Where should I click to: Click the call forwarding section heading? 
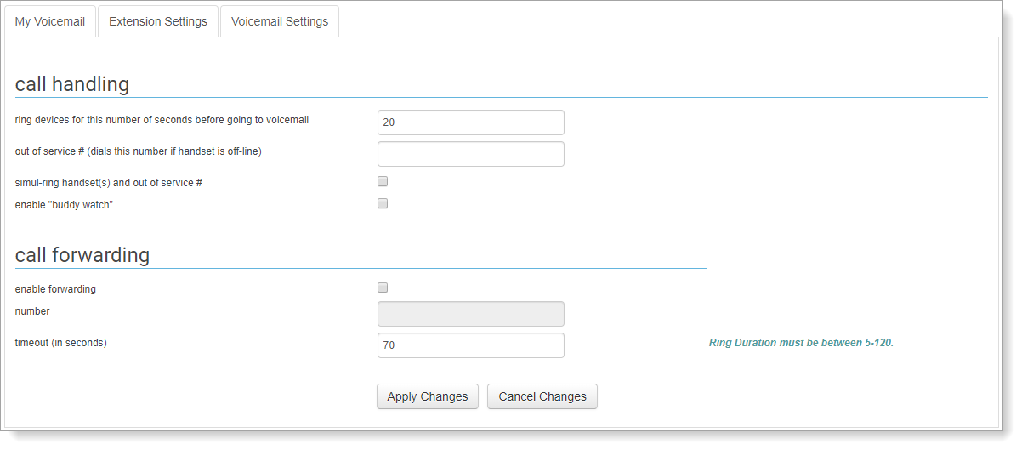[82, 255]
